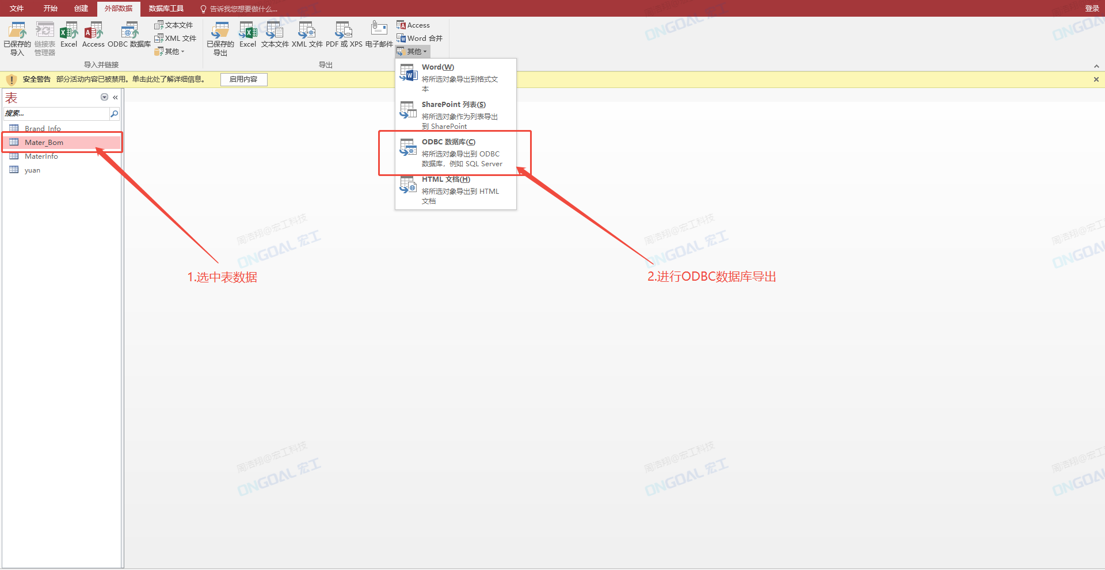Close the security warning bar
The width and height of the screenshot is (1105, 570).
click(x=1096, y=79)
